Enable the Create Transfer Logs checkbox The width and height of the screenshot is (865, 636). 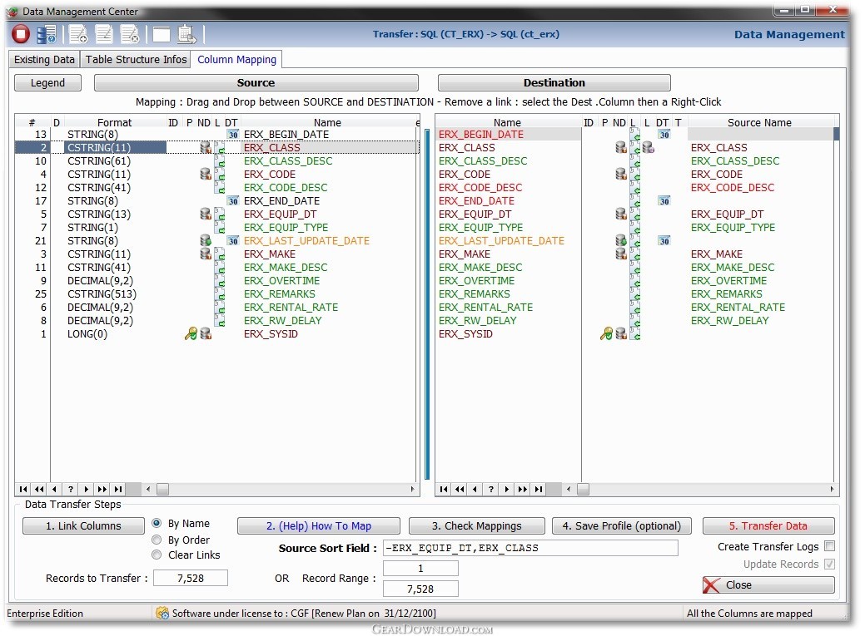[829, 546]
